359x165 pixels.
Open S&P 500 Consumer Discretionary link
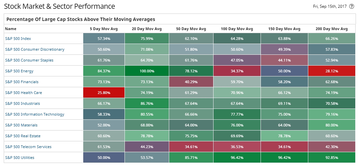point(35,49)
